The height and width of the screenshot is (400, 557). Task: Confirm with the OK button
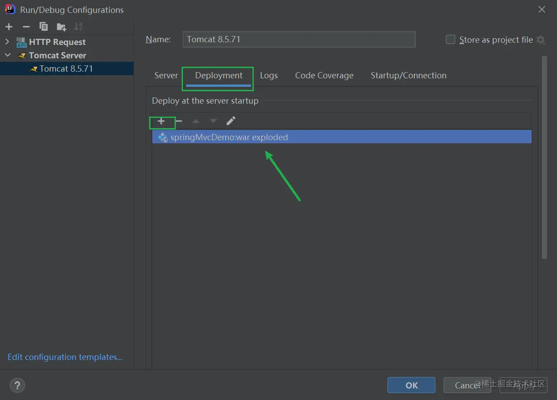[x=411, y=385]
